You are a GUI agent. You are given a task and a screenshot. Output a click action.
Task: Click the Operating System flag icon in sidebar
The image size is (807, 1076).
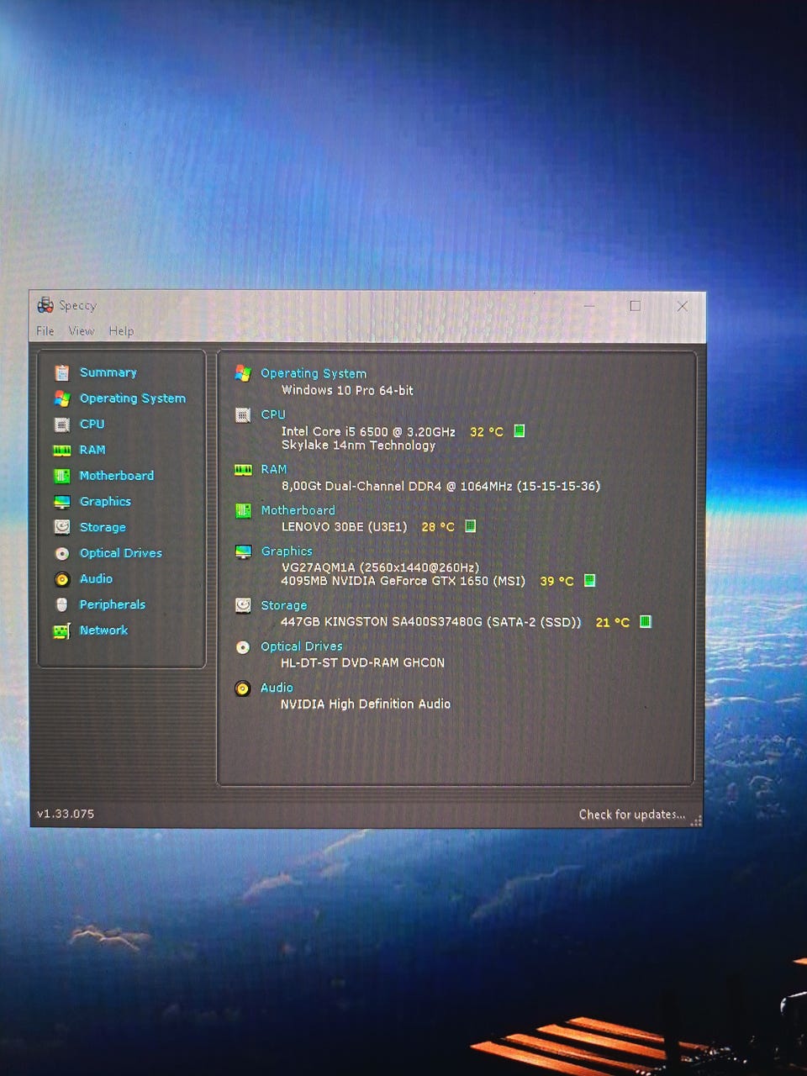point(62,398)
